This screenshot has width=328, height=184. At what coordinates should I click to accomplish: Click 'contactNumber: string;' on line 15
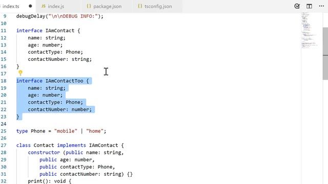coord(60,59)
